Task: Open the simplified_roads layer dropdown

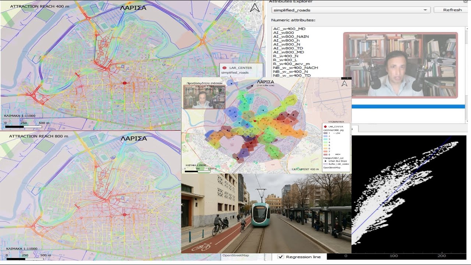Action: point(351,10)
